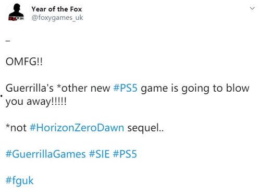Click the word "Guerrilla's" in the tweet
This screenshot has width=260, height=196.
(x=30, y=88)
